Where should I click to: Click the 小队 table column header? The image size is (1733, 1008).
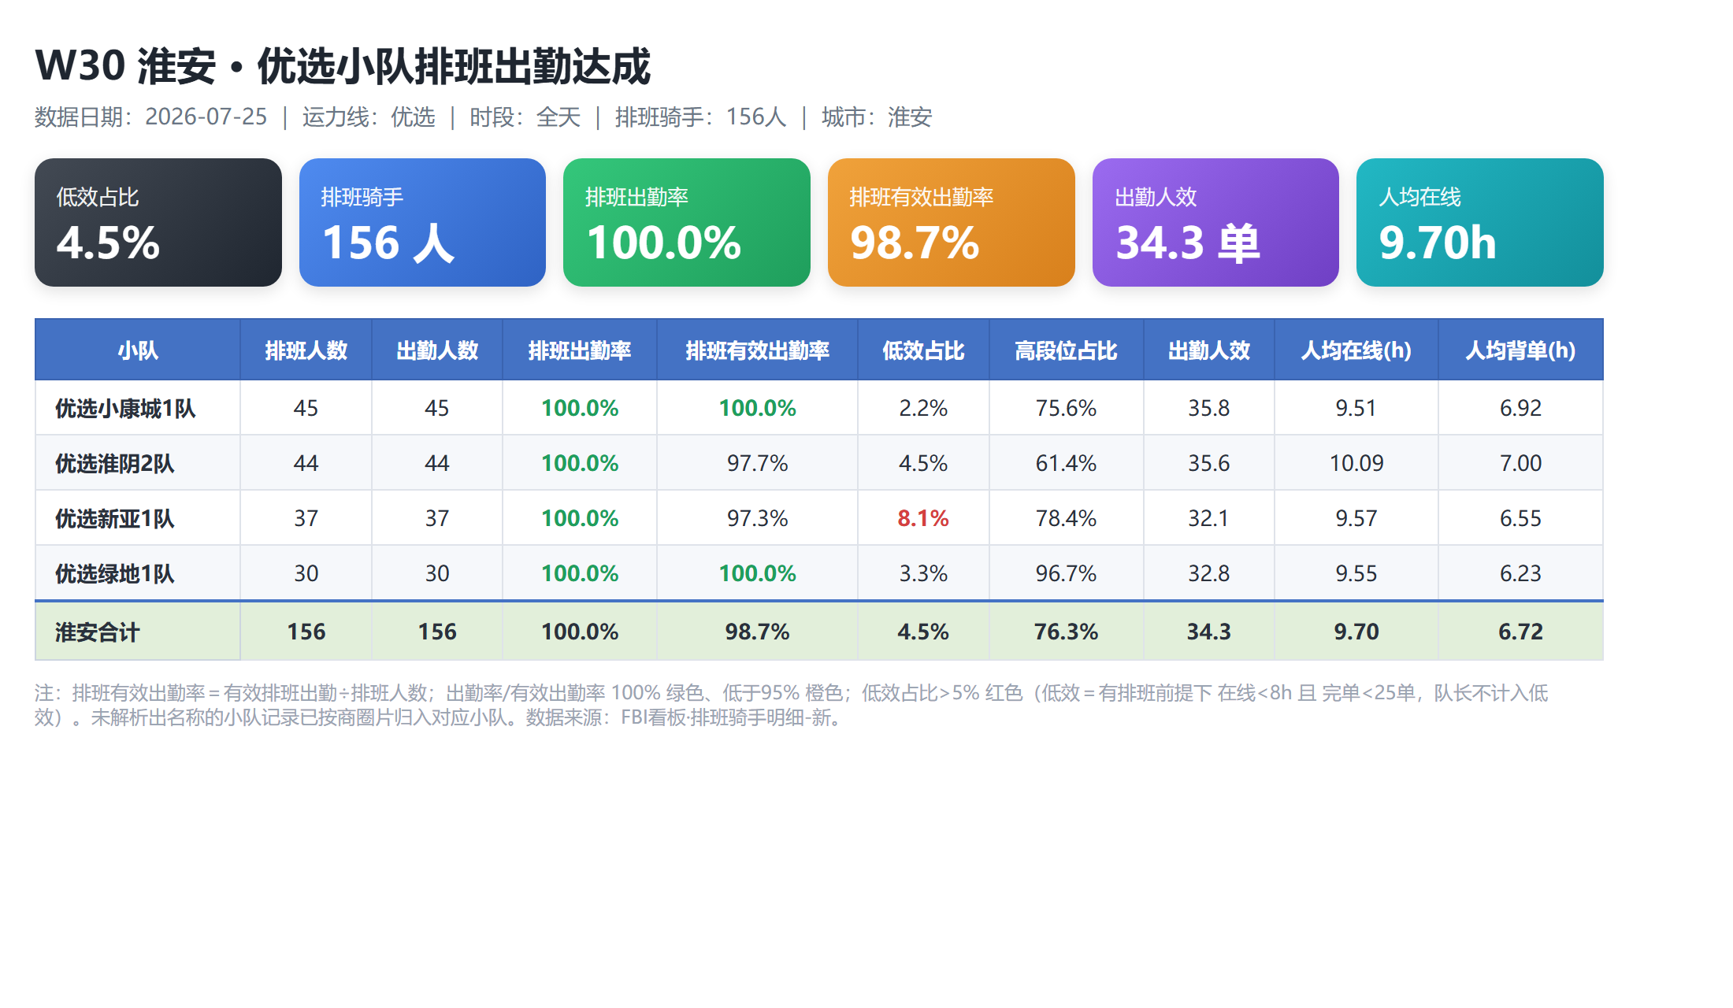(138, 350)
